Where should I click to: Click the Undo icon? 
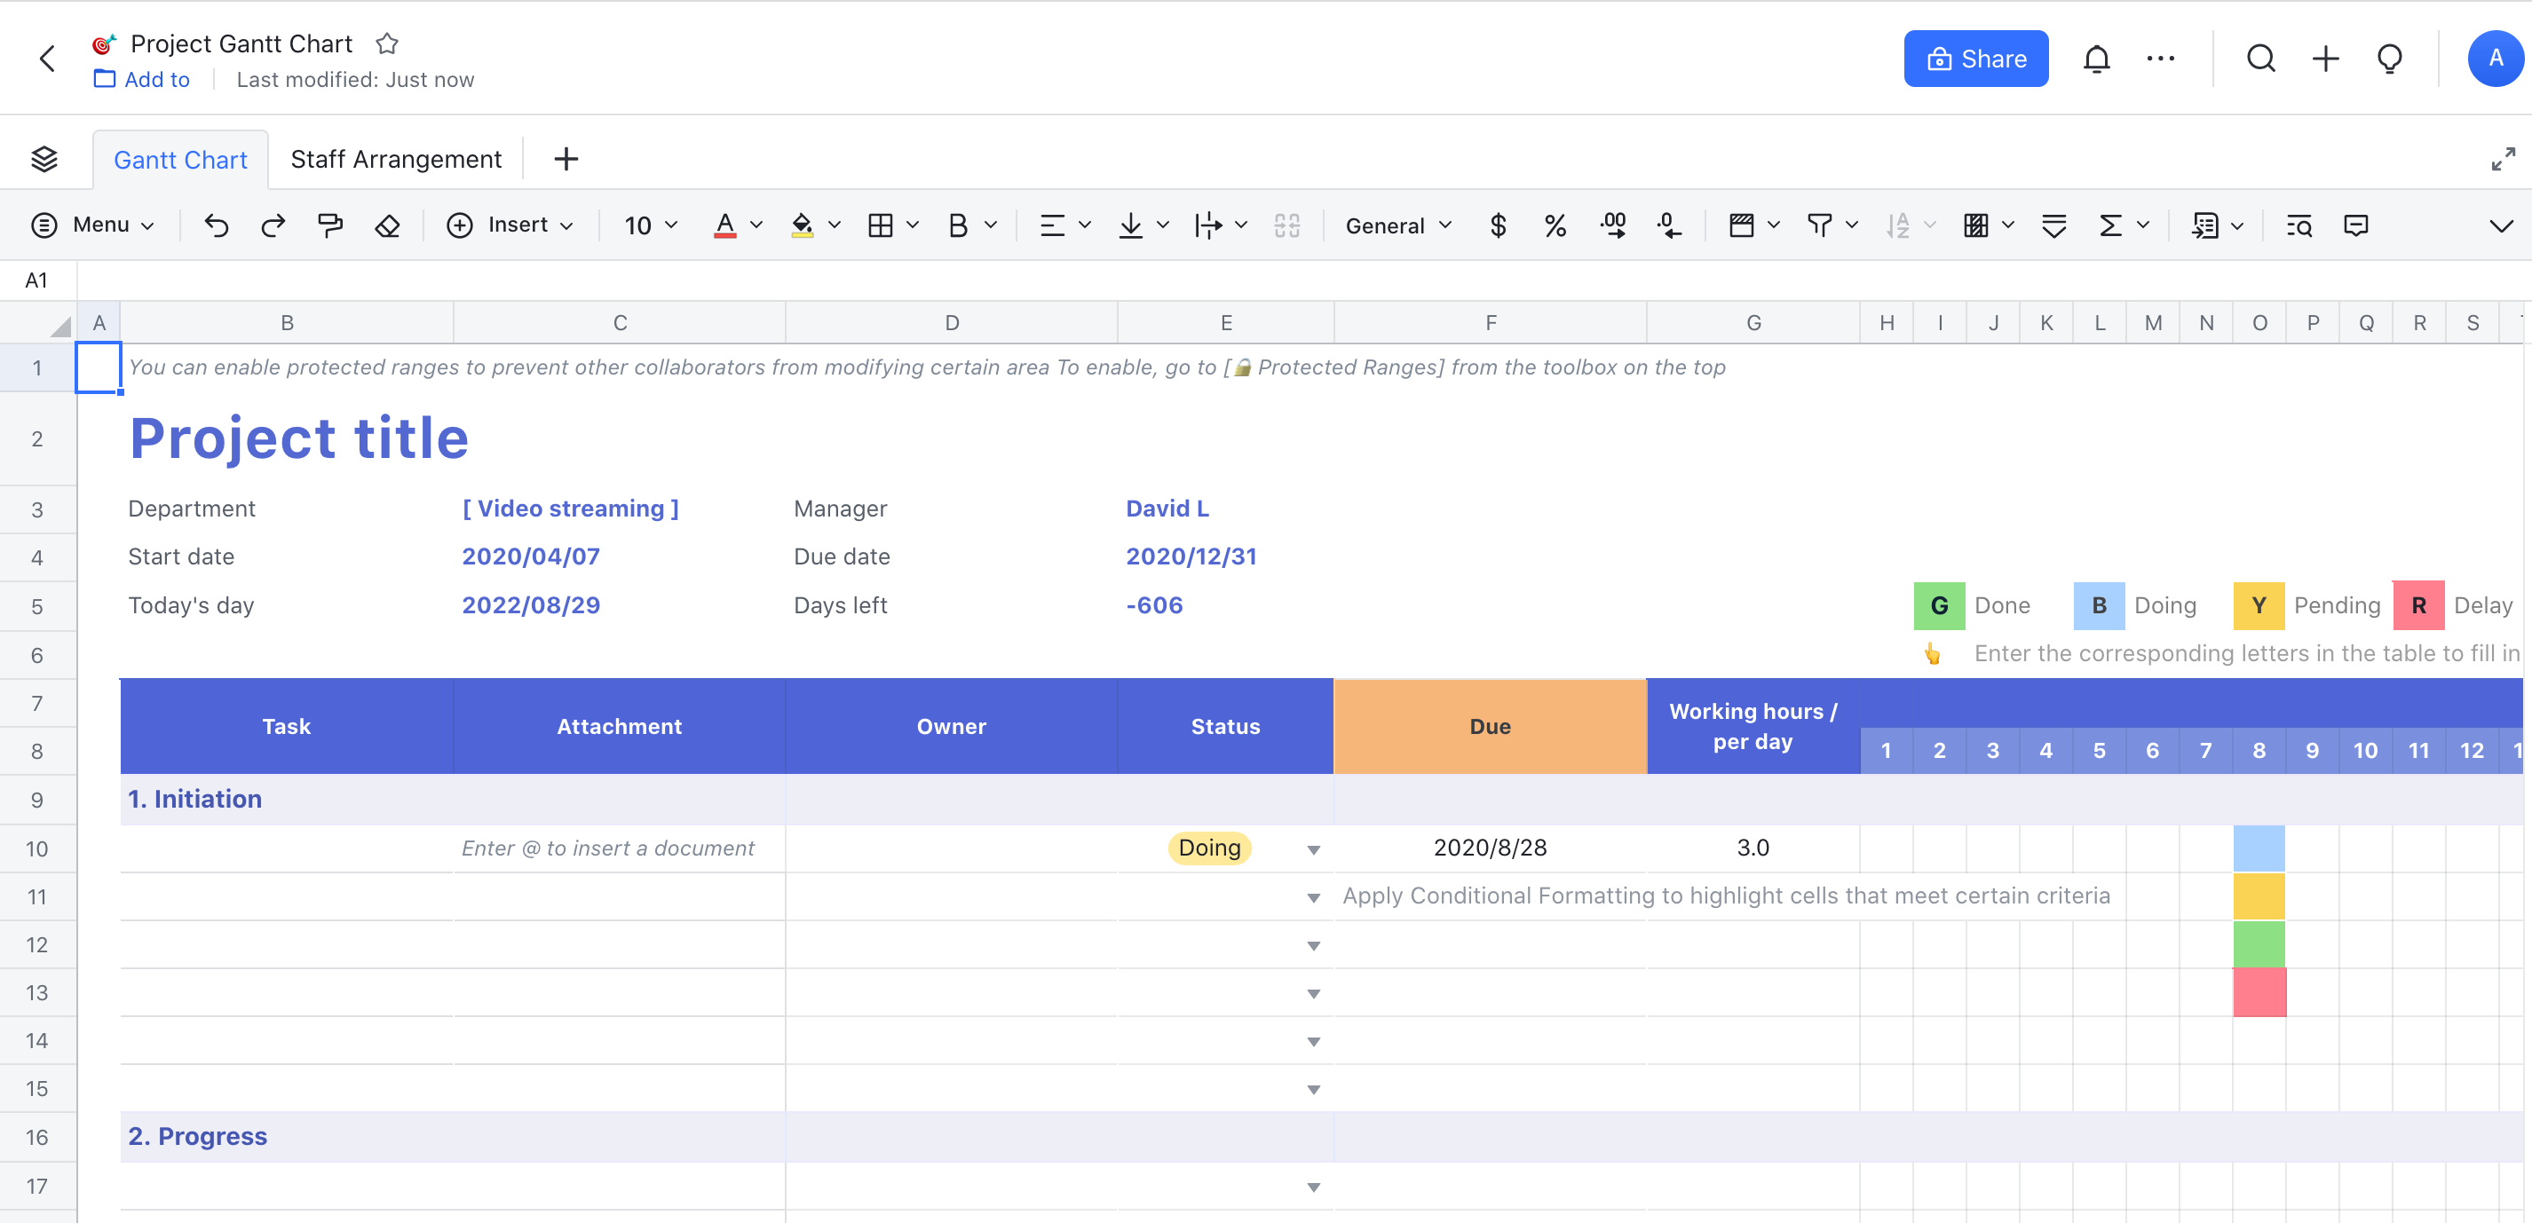point(218,224)
